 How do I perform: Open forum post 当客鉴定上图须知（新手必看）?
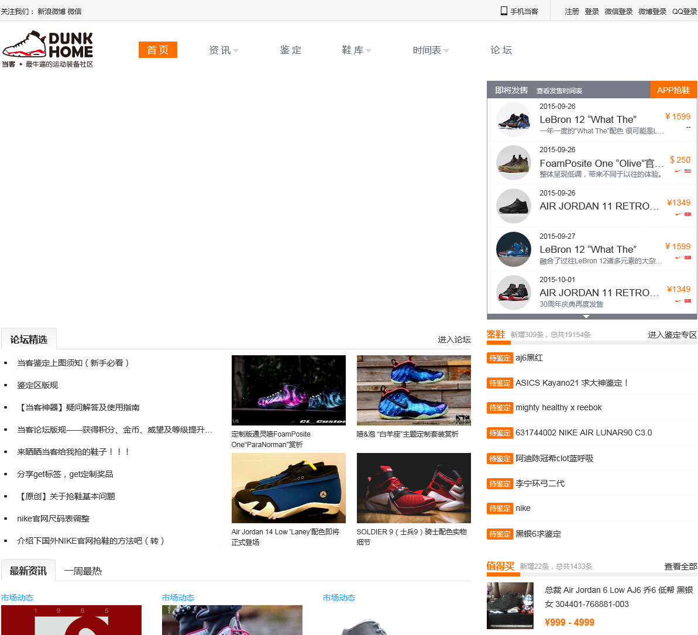tap(73, 363)
